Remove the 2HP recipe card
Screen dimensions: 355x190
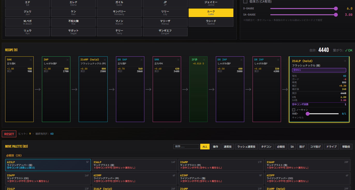tap(68, 60)
